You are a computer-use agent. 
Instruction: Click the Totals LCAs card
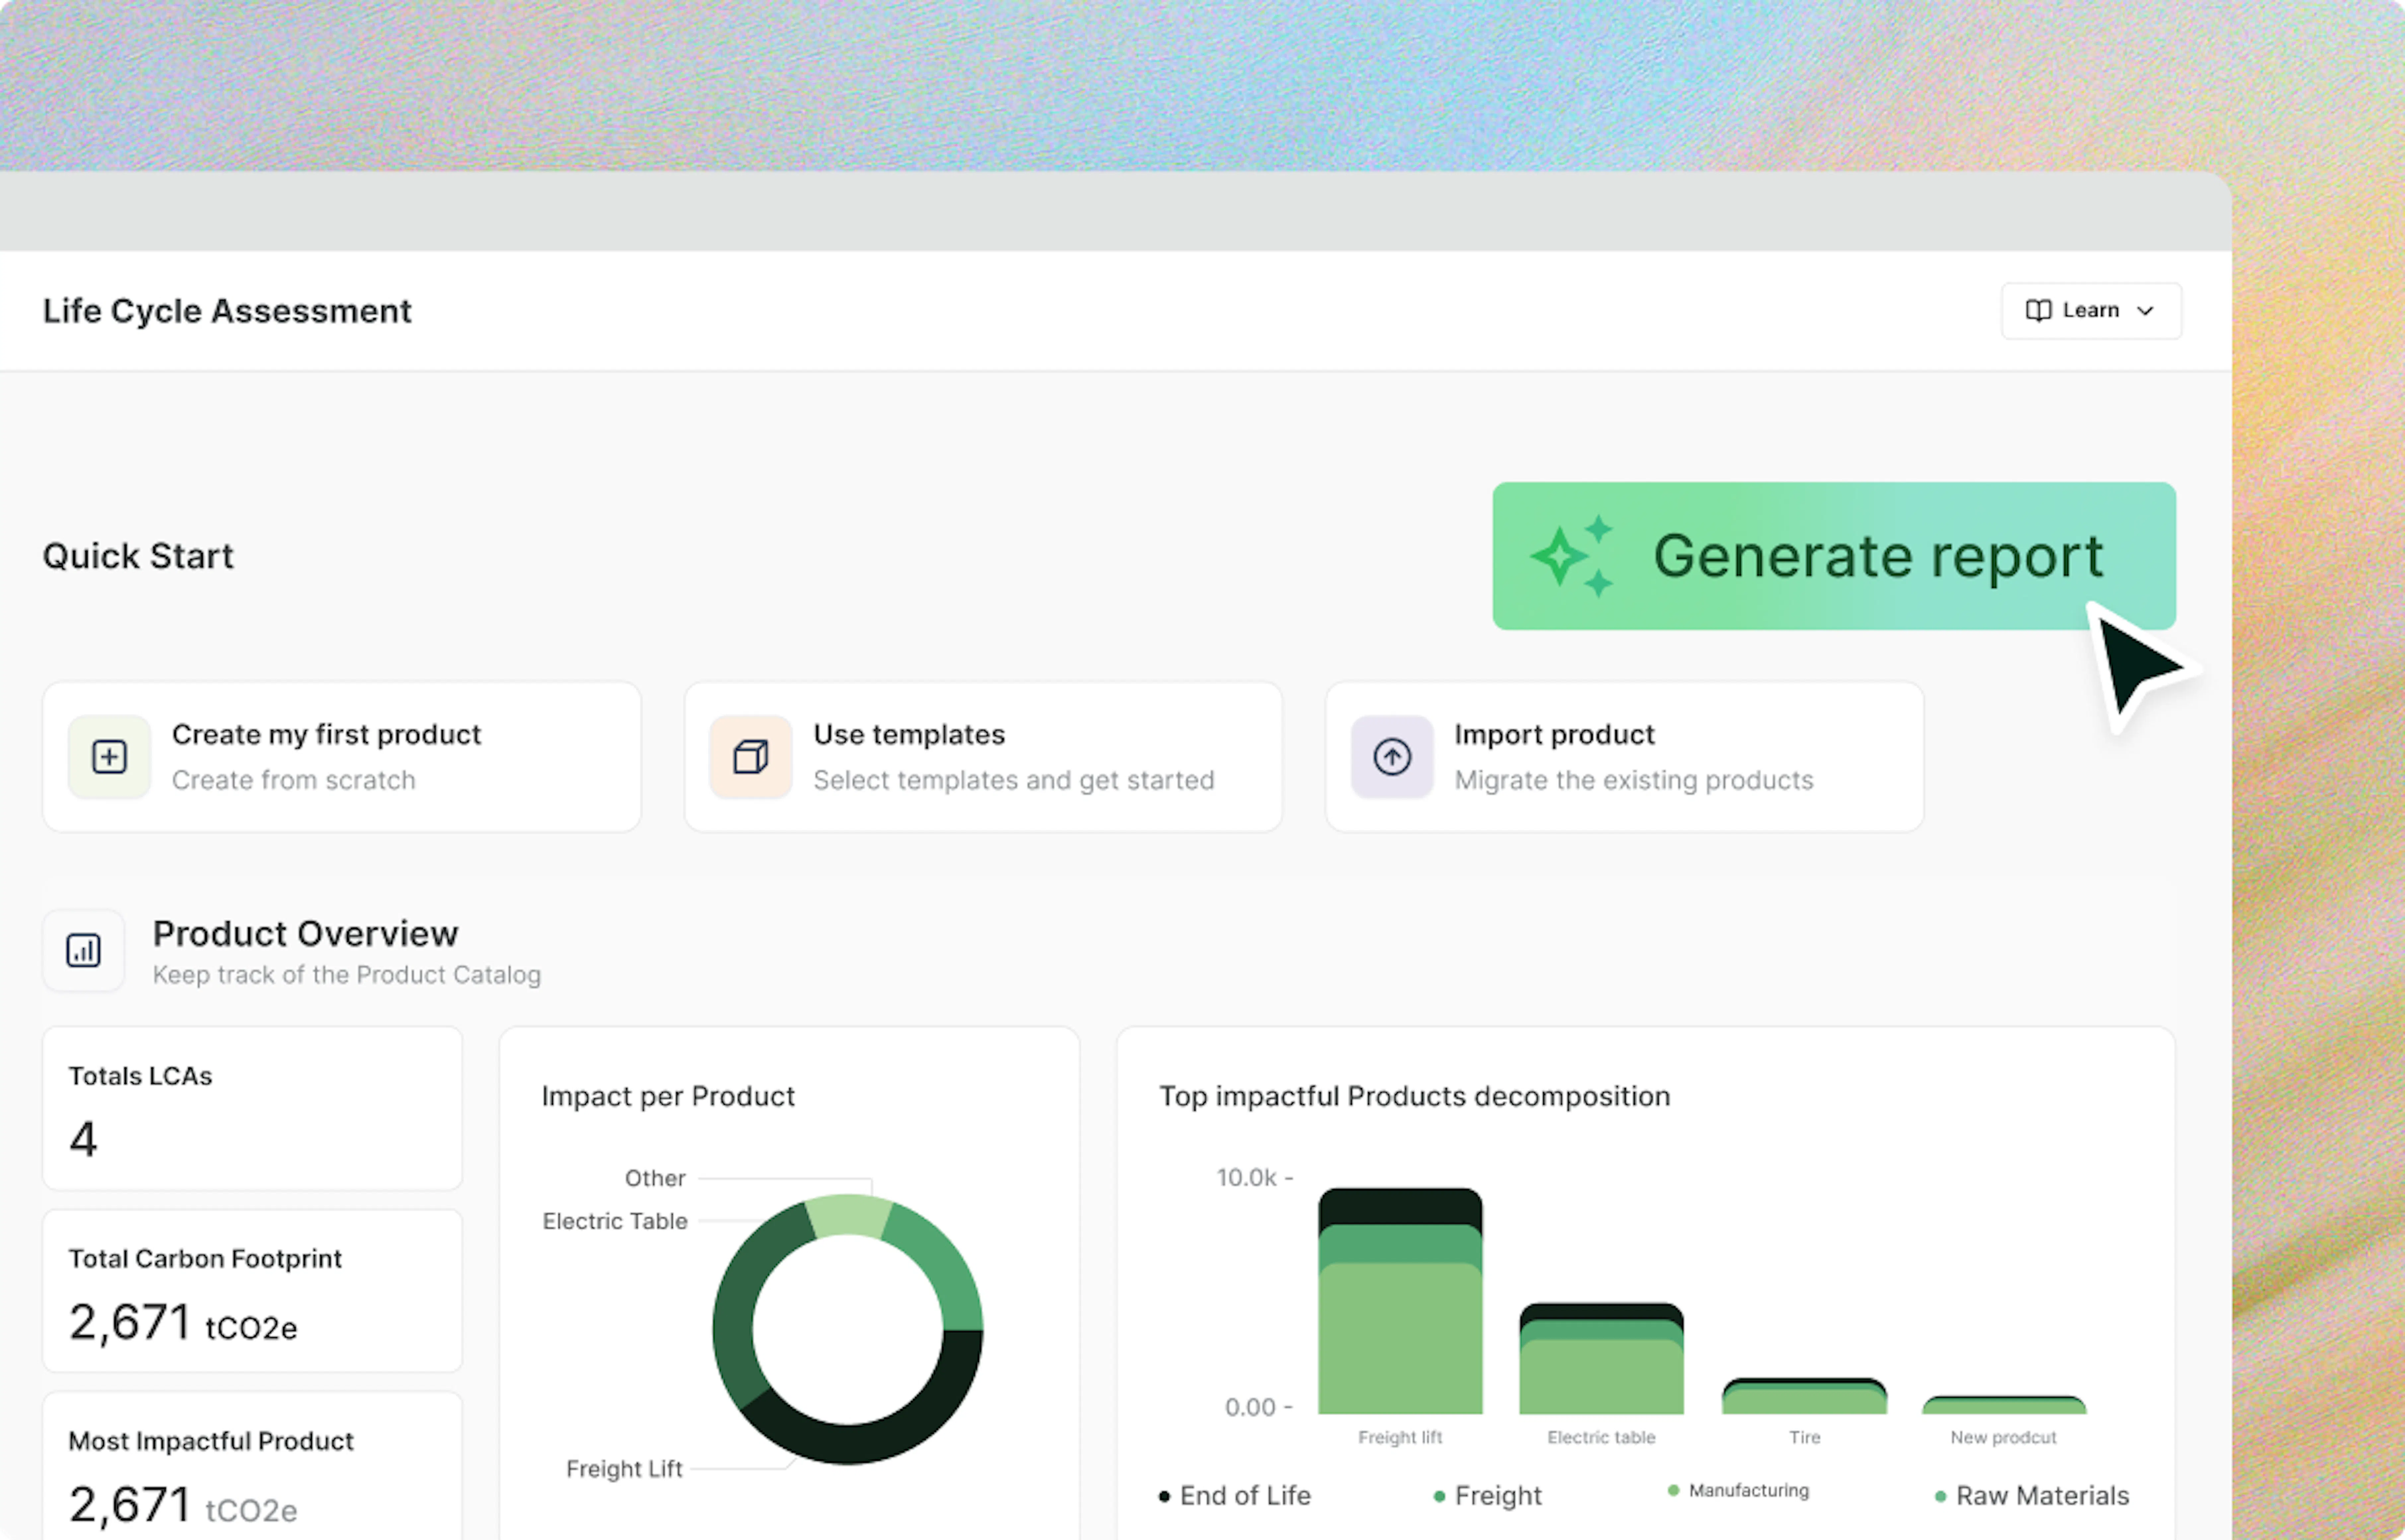[252, 1108]
